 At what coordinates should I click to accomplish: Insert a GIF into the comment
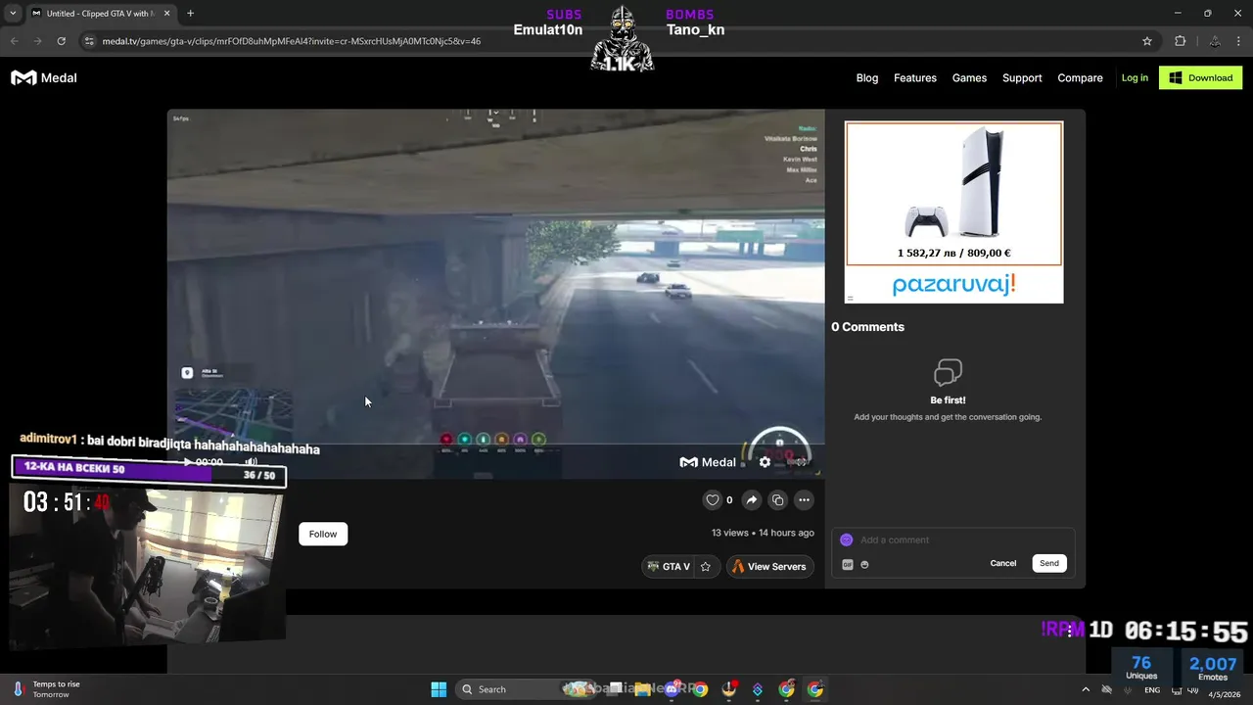(x=848, y=564)
